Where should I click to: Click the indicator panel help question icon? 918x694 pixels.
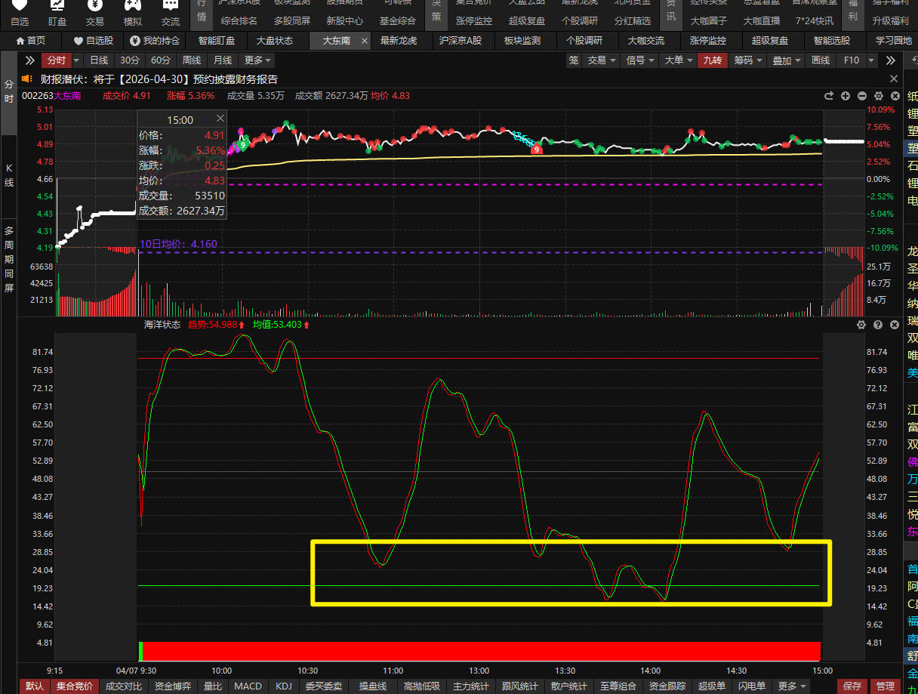878,325
